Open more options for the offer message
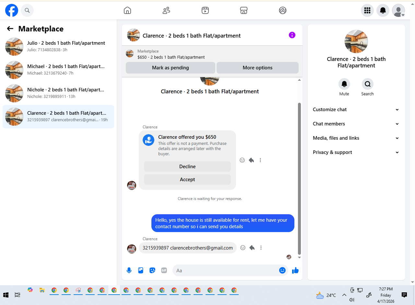Image resolution: width=415 pixels, height=305 pixels. (x=260, y=160)
